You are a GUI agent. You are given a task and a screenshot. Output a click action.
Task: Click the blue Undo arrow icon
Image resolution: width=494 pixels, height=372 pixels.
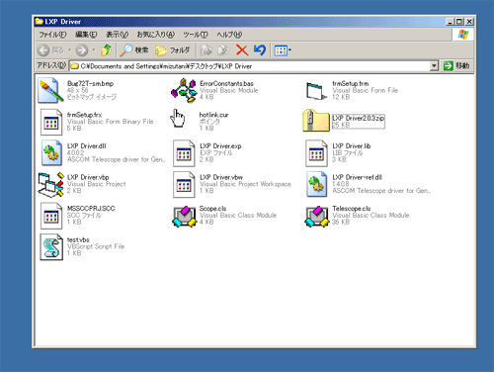click(260, 50)
